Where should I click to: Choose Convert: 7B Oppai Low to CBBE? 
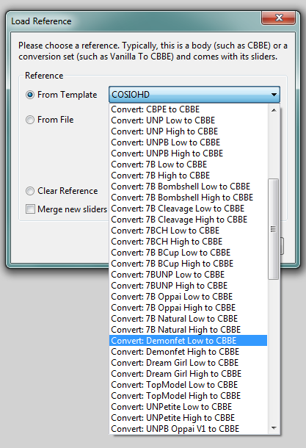(x=188, y=297)
